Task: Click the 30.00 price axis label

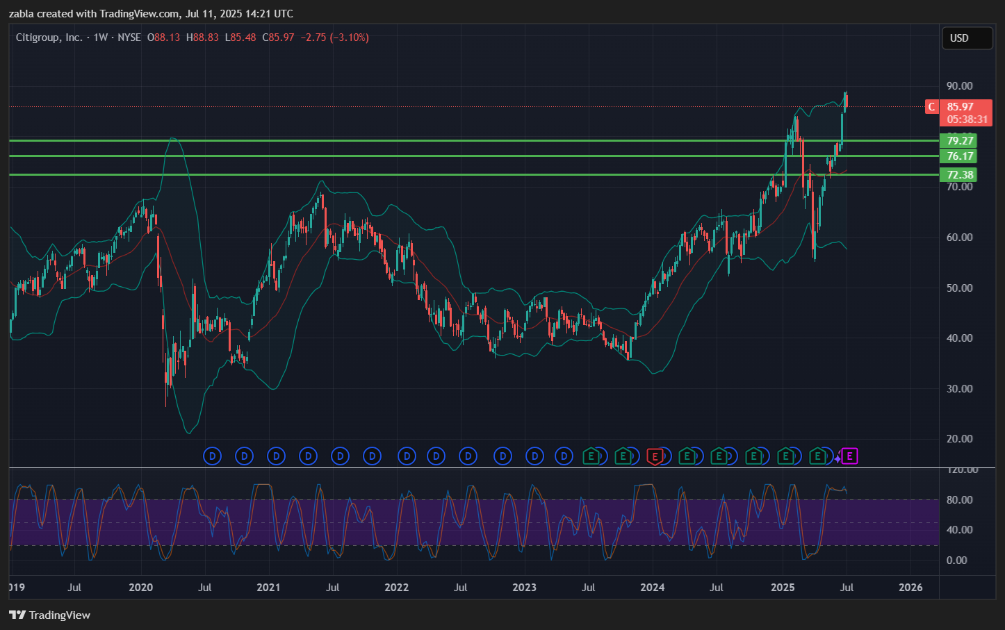Action: 959,388
